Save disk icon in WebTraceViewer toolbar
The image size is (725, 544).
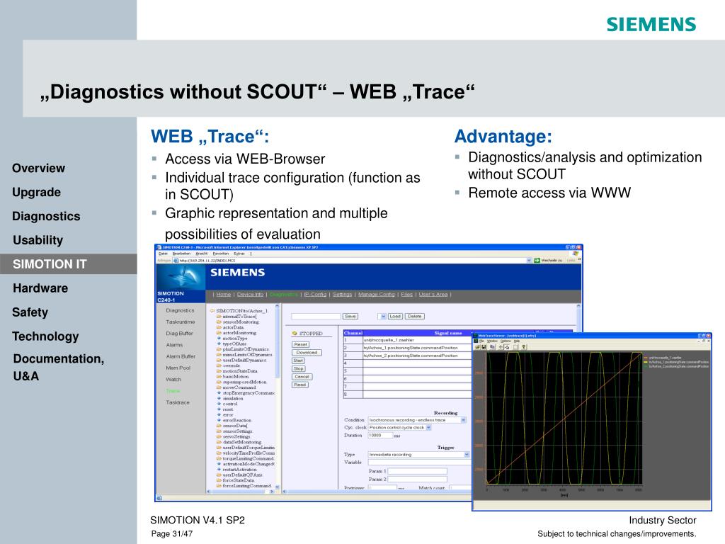[x=484, y=347]
